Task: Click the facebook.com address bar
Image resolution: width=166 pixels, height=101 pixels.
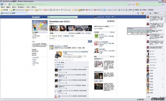Action: 68,4
